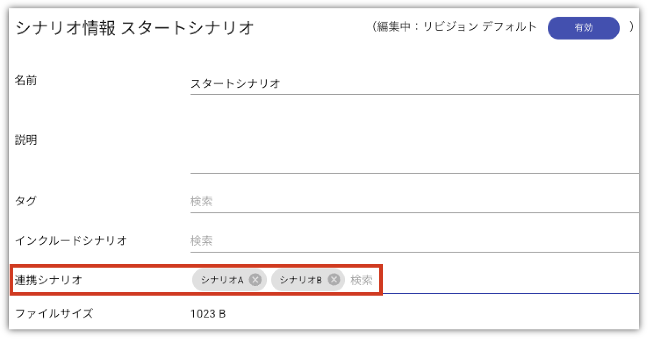Screen dimensions: 649x339
Task: Click the 名前 field label
Action: coord(26,80)
